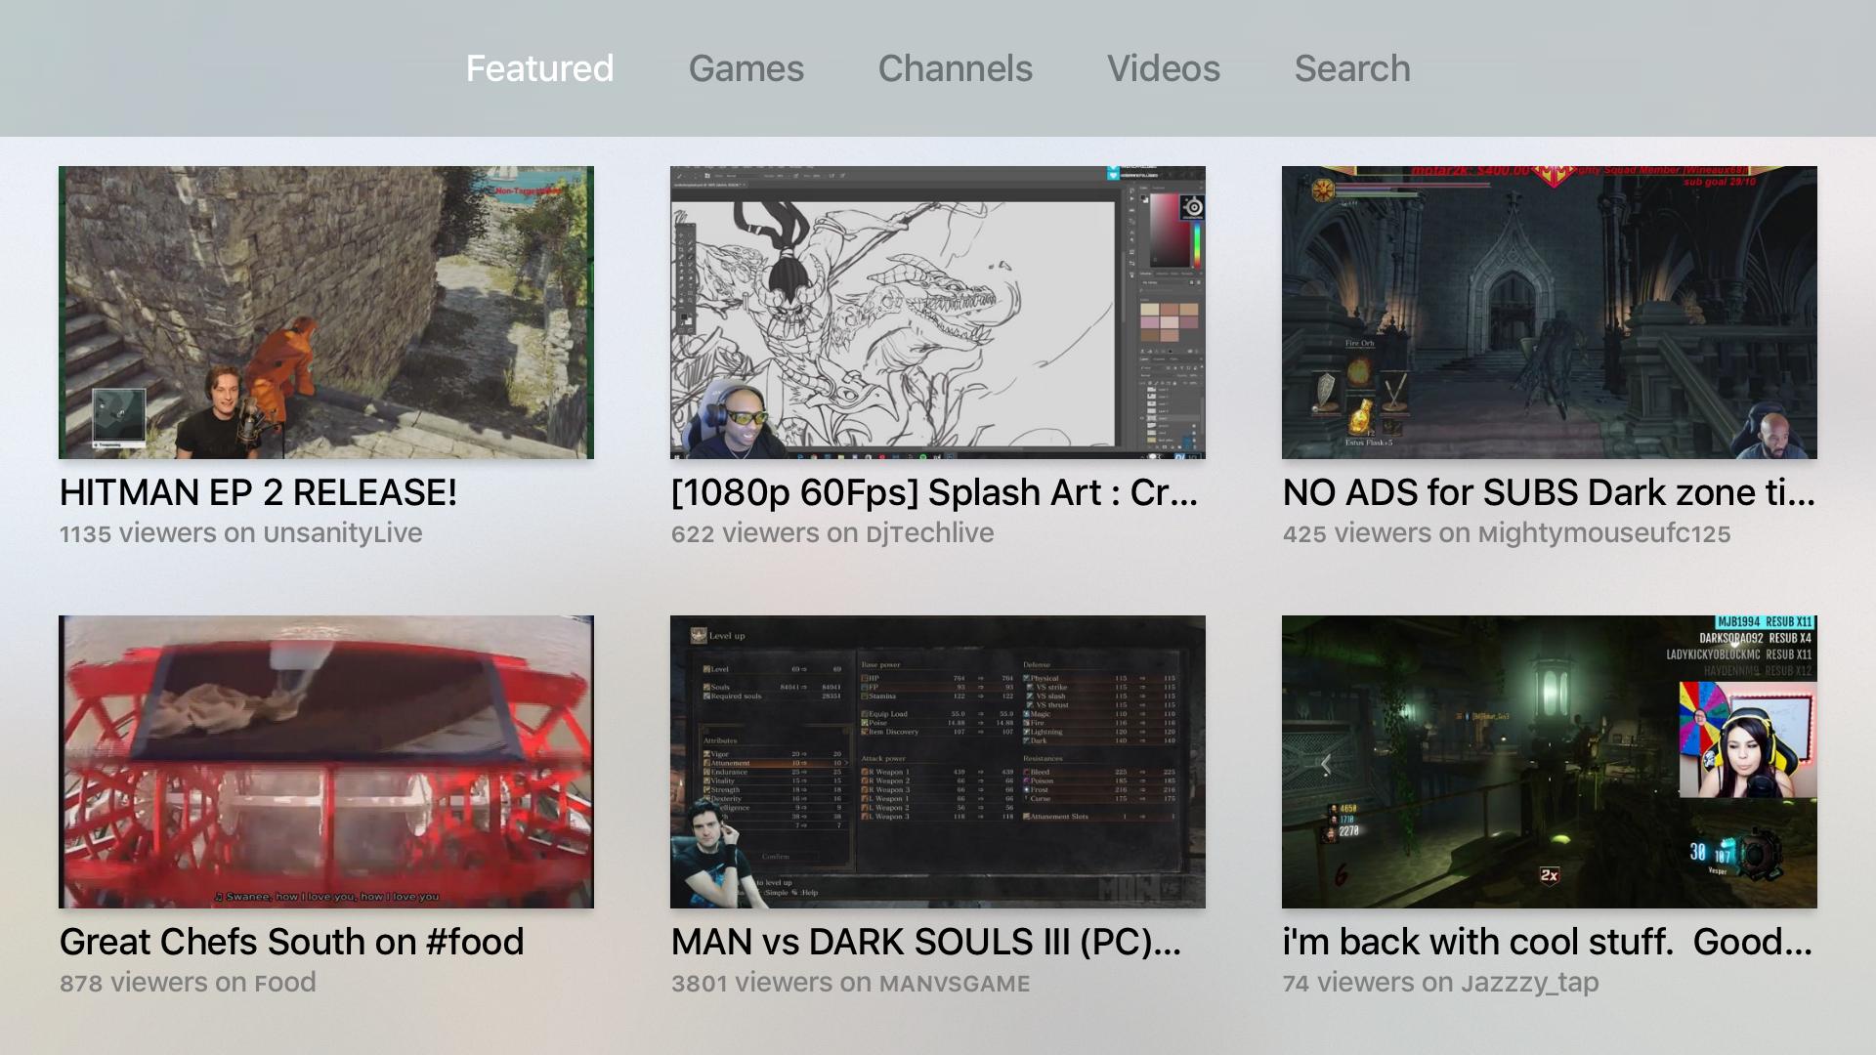Go to the Videos tab
The image size is (1876, 1055).
[1163, 68]
